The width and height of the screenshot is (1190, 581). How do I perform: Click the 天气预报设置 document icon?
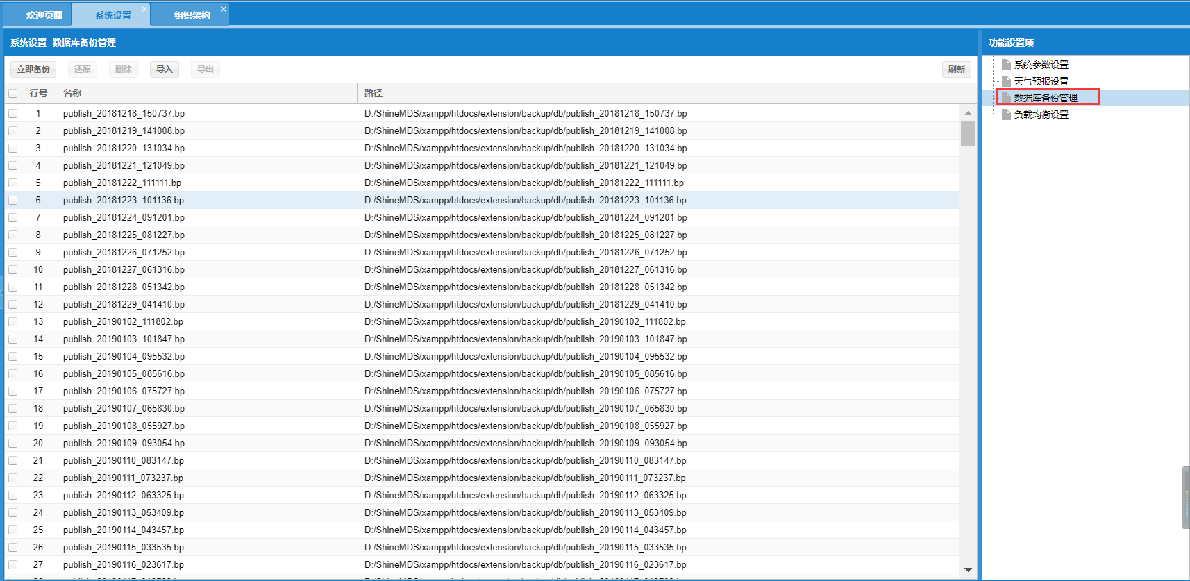coord(1006,81)
